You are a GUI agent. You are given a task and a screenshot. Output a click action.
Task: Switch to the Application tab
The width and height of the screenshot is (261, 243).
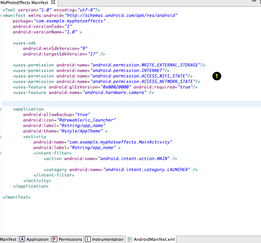[x=34, y=239]
